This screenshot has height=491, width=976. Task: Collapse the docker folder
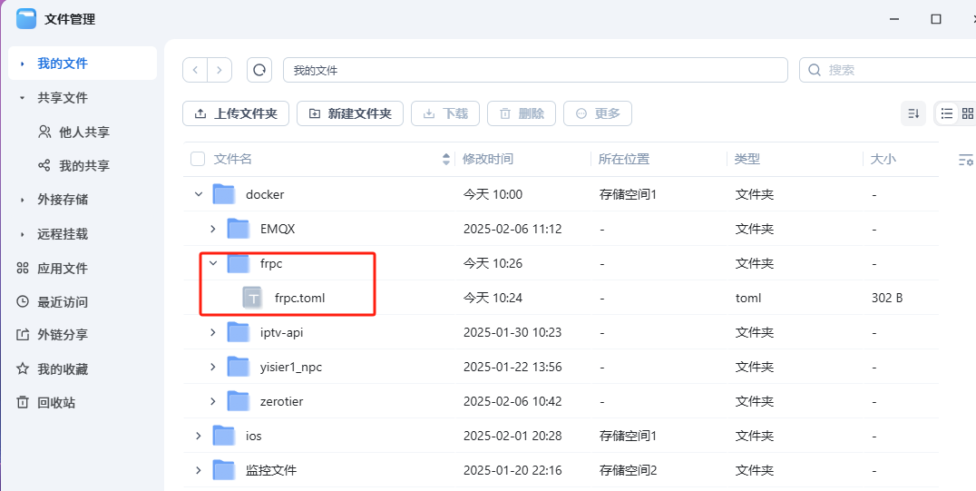199,194
